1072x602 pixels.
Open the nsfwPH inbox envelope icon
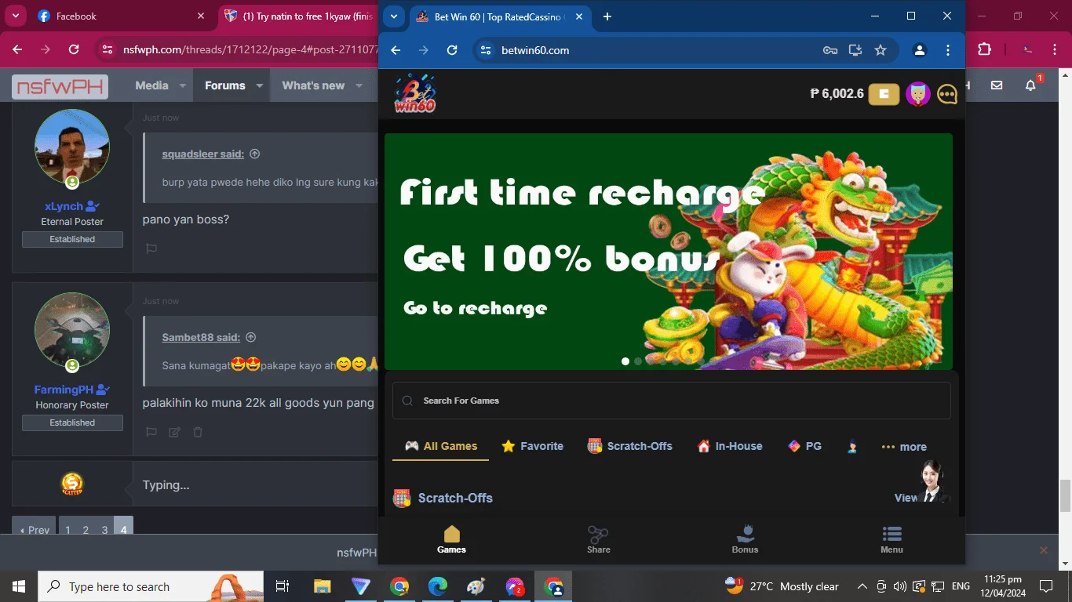[x=997, y=85]
